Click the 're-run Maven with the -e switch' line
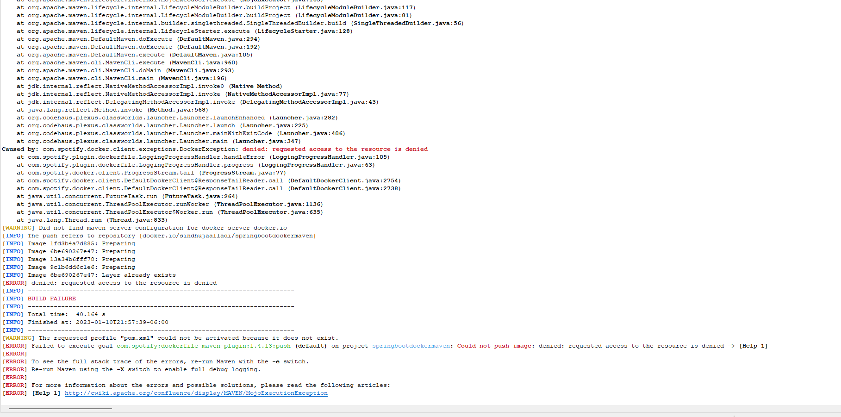This screenshot has height=417, width=841. pos(156,361)
